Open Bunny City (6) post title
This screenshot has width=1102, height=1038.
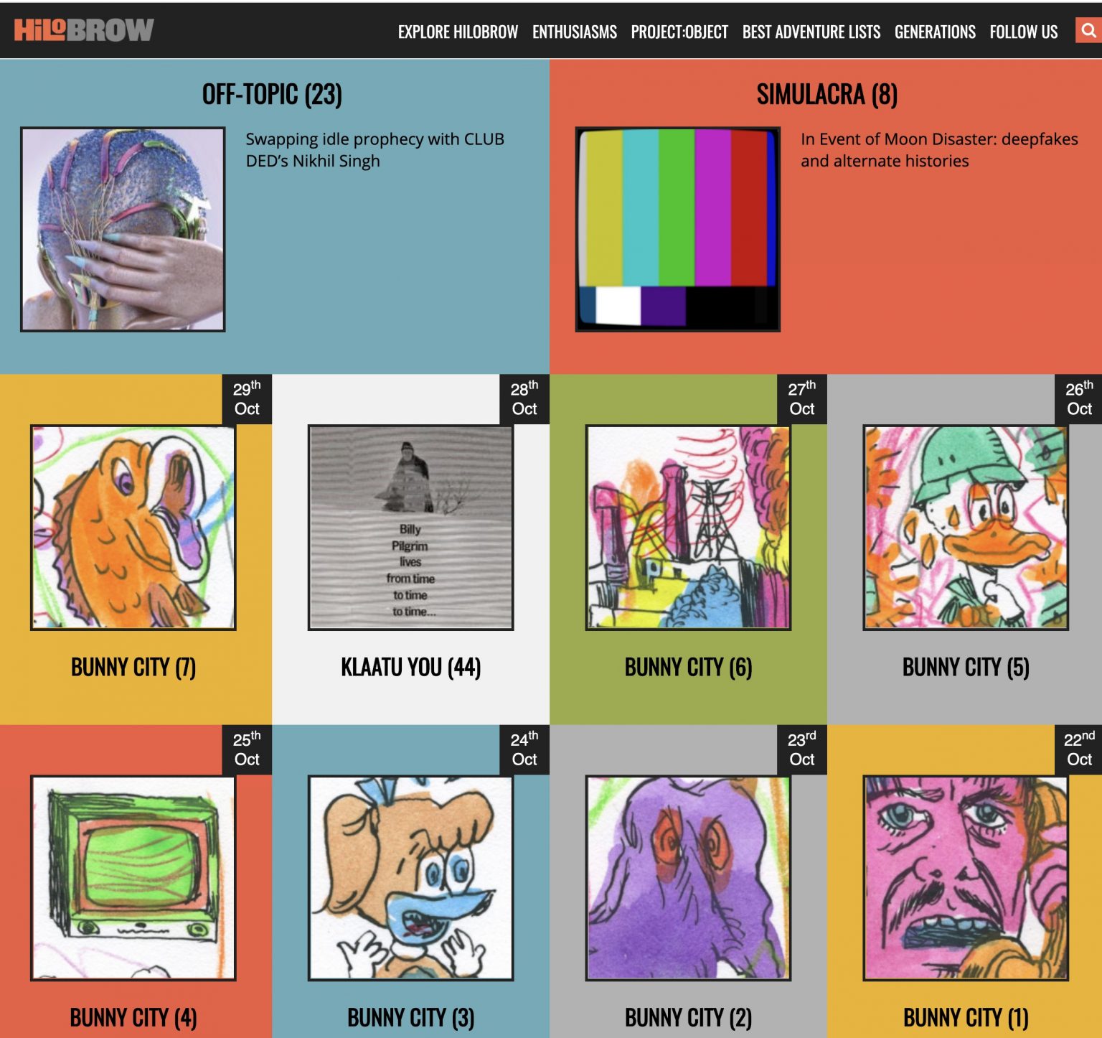coord(688,667)
